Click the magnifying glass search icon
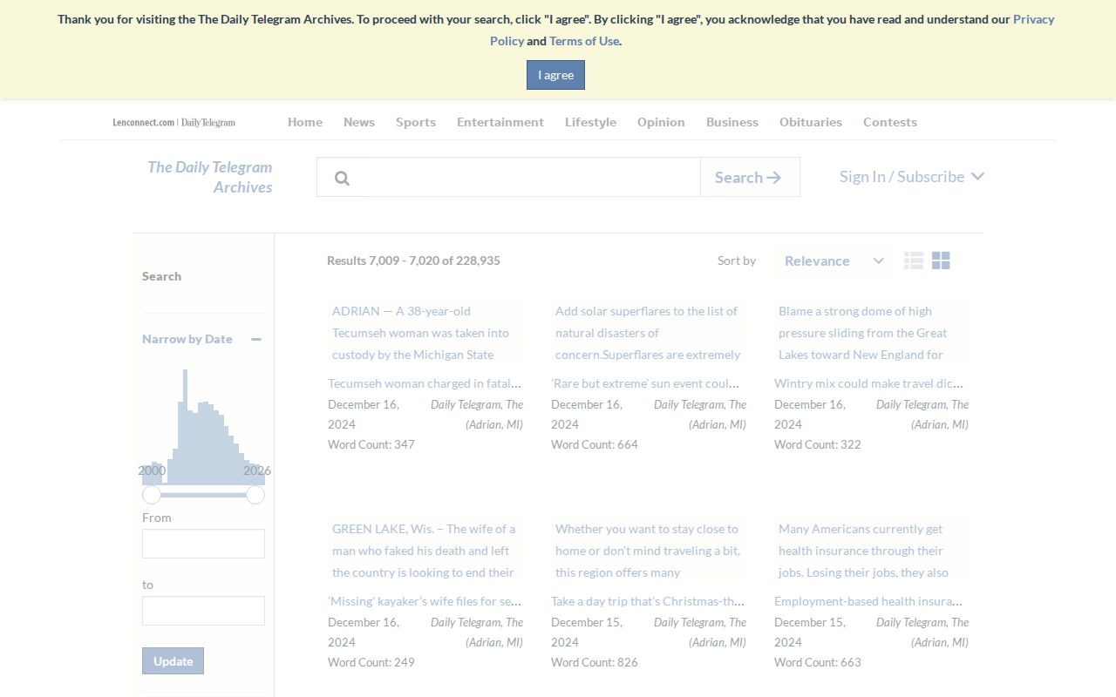Screen dimensions: 1116x697 342,178
